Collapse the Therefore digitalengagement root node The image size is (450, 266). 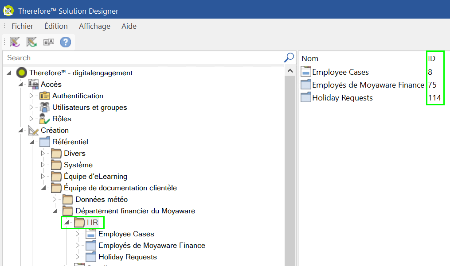click(9, 73)
